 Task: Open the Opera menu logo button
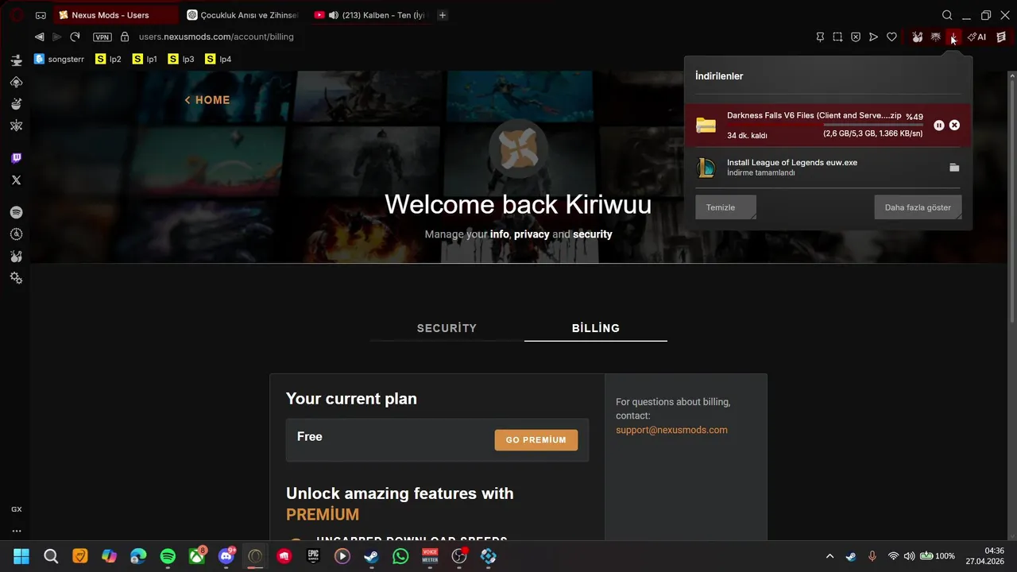(16, 15)
